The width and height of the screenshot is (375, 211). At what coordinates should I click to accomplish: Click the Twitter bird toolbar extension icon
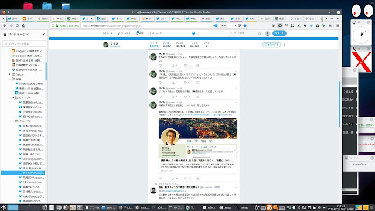point(311,26)
